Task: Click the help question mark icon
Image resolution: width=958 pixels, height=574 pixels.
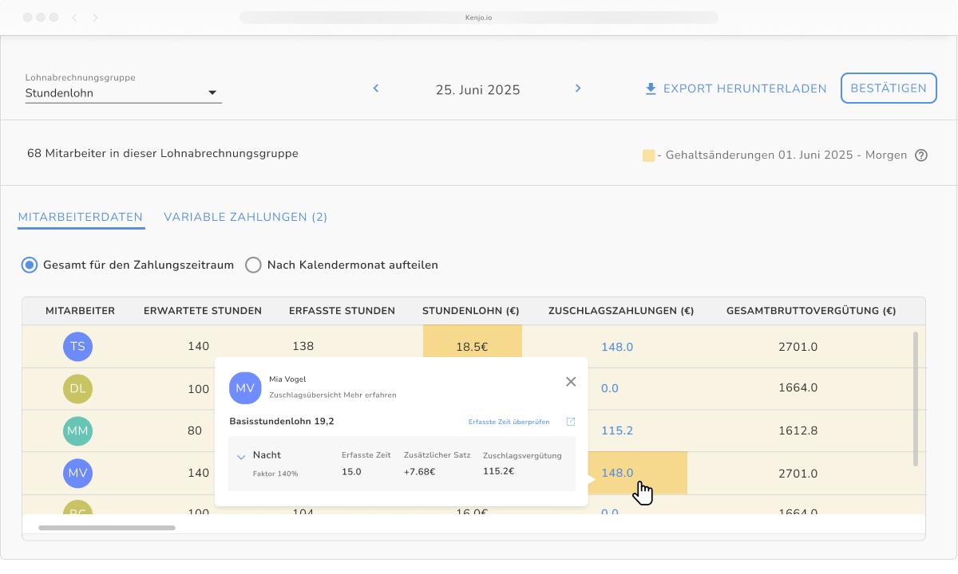Action: click(x=920, y=155)
